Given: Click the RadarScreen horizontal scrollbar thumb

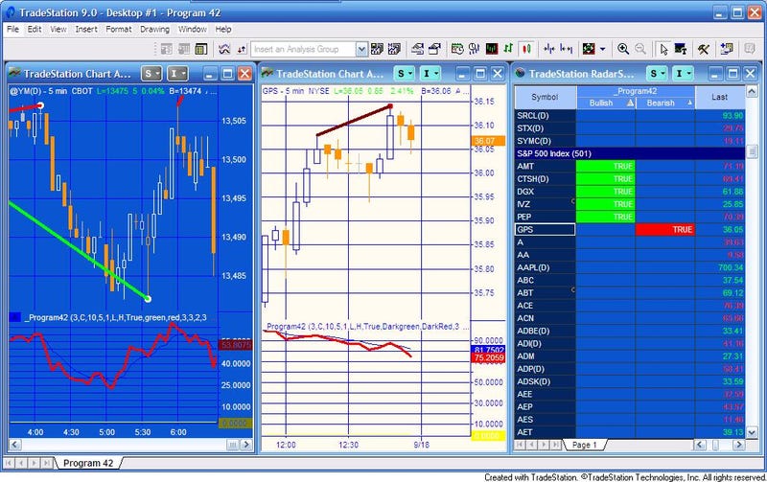Looking at the screenshot, I should [x=715, y=445].
